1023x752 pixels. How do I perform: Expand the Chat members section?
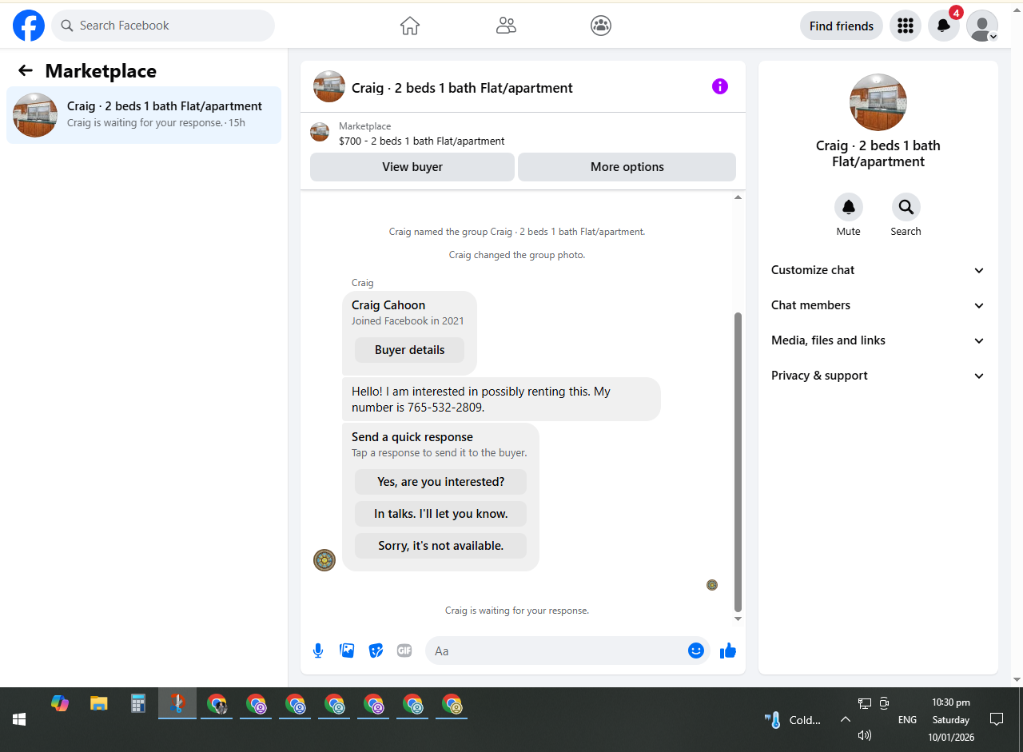[x=878, y=305]
